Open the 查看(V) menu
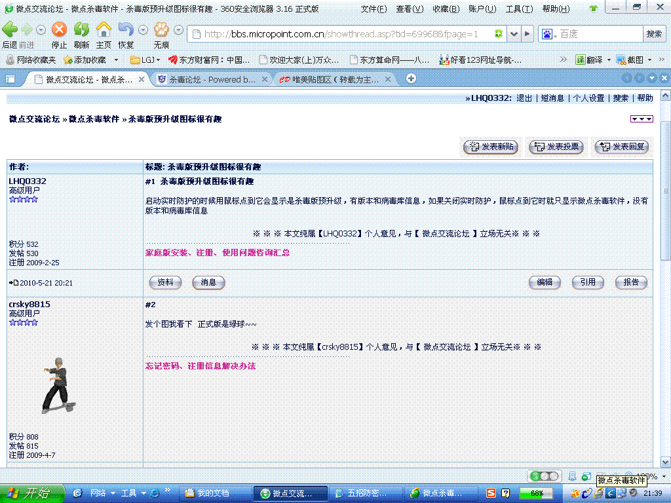The width and height of the screenshot is (671, 503). pyautogui.click(x=410, y=9)
